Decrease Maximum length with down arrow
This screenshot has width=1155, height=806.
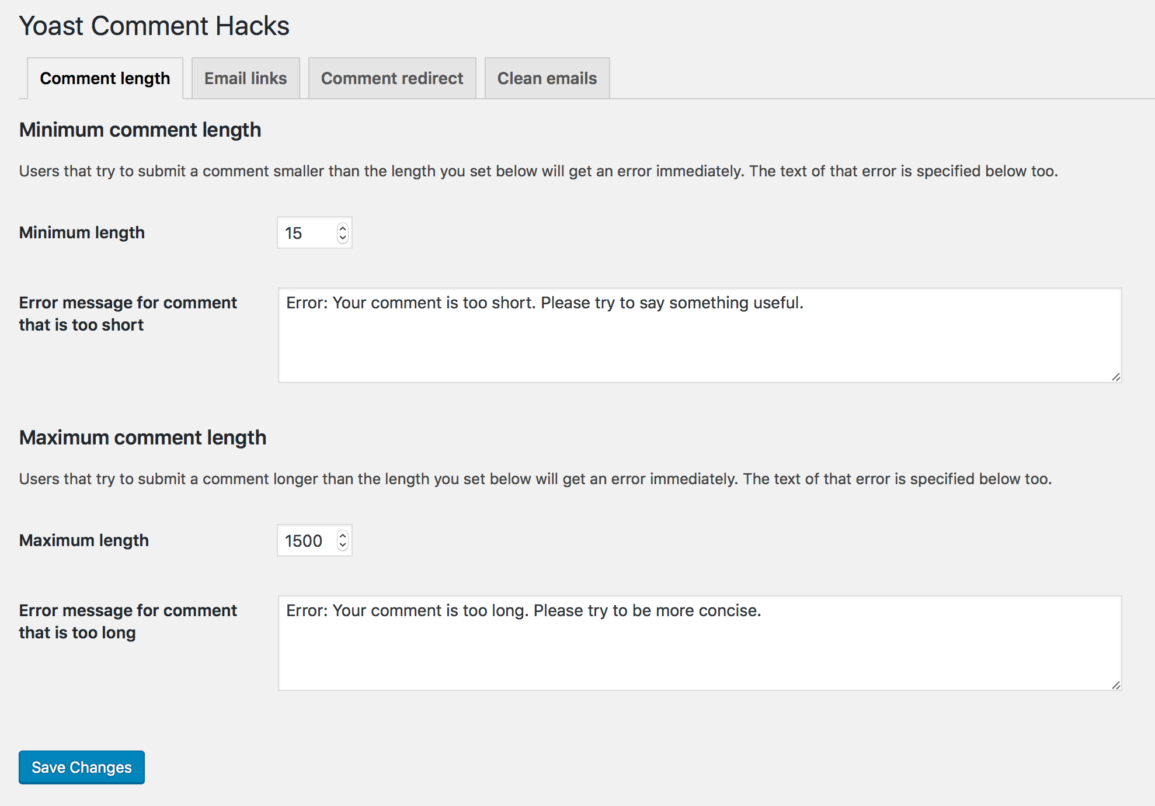point(343,546)
